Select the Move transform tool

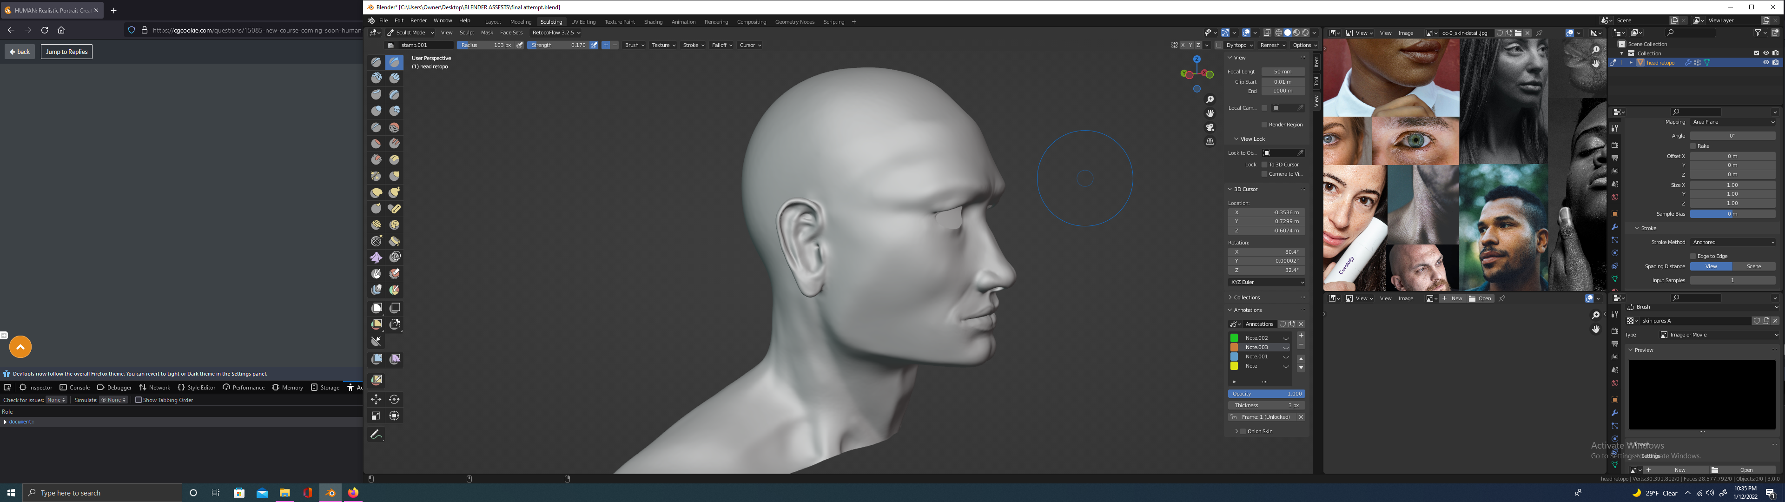click(376, 399)
